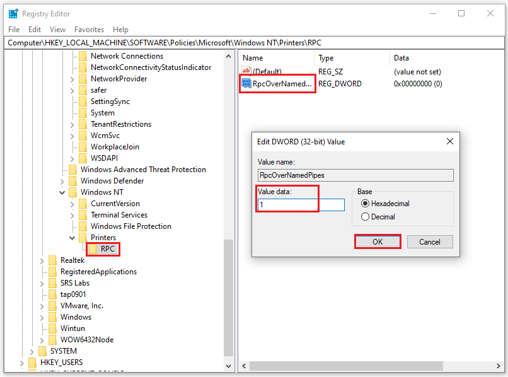
Task: Expand the Realtek key
Action: [x=42, y=261]
